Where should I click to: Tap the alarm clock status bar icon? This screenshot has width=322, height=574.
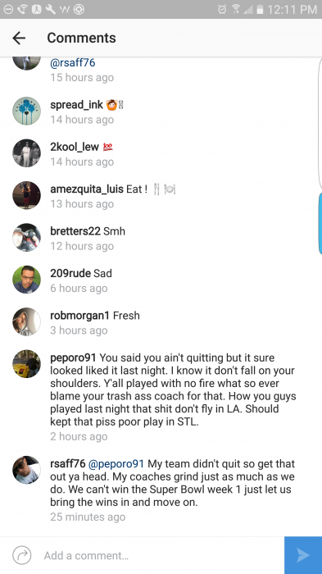[x=222, y=9]
